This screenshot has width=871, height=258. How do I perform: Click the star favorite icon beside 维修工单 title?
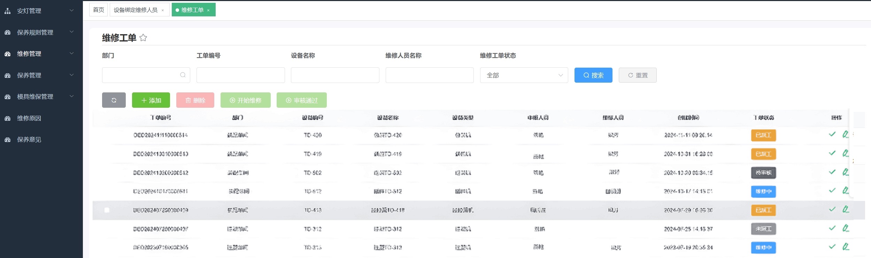[x=143, y=38]
